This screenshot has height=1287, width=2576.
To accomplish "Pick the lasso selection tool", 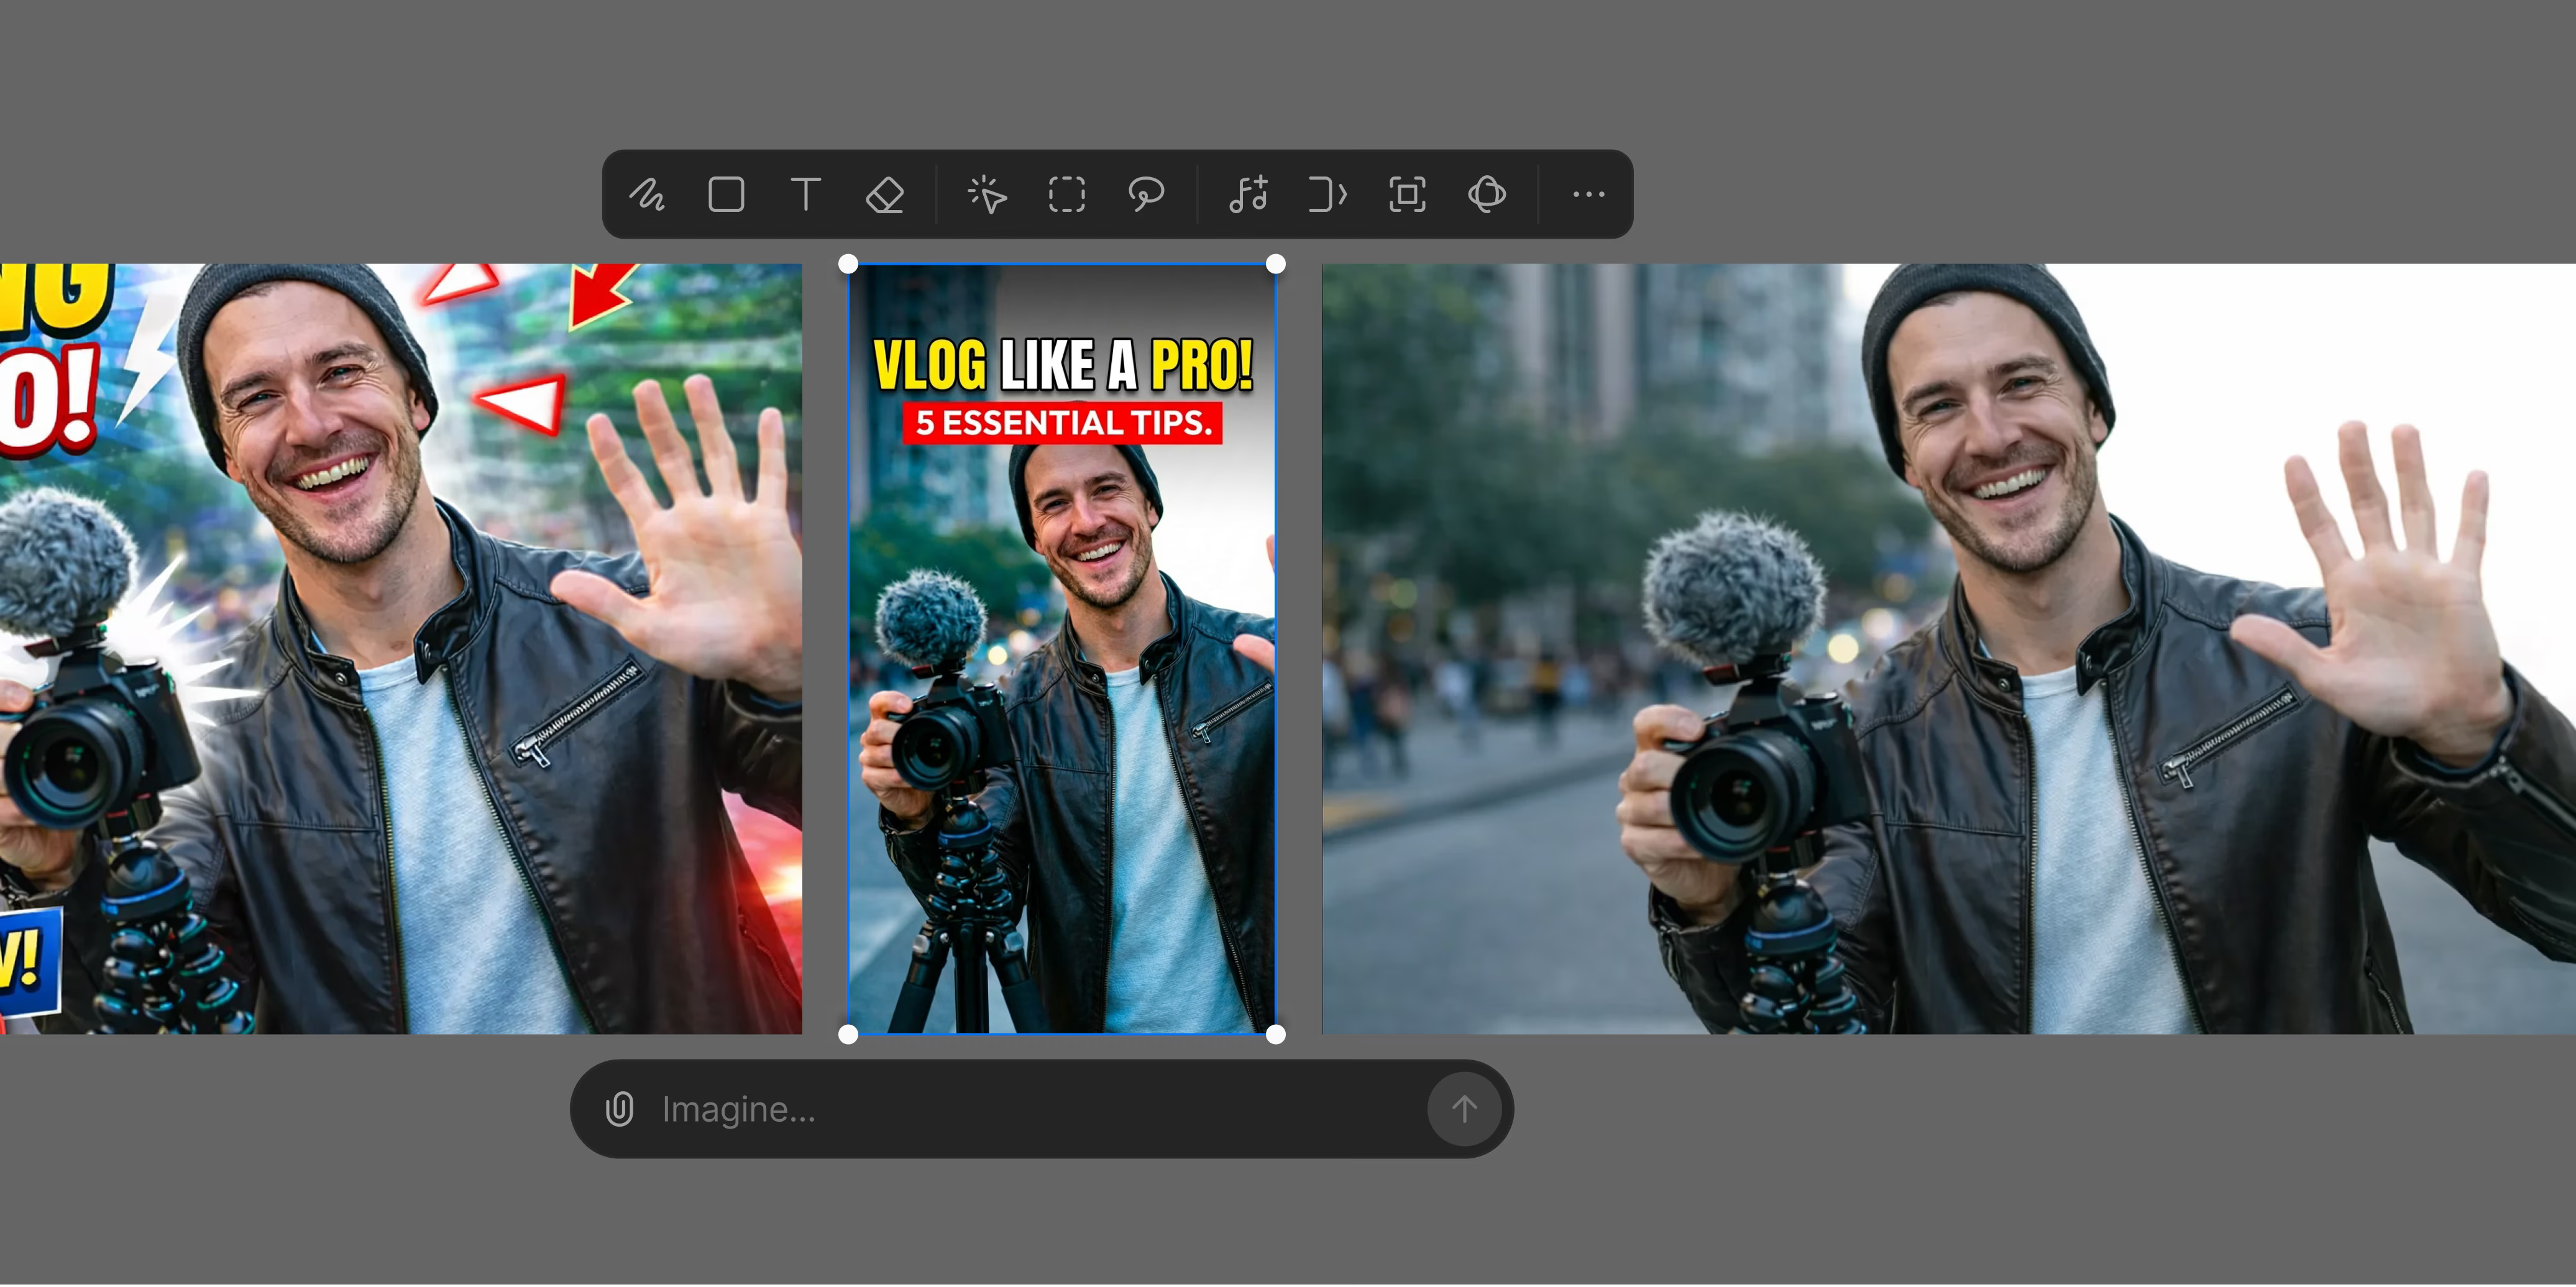I will click(x=1146, y=194).
